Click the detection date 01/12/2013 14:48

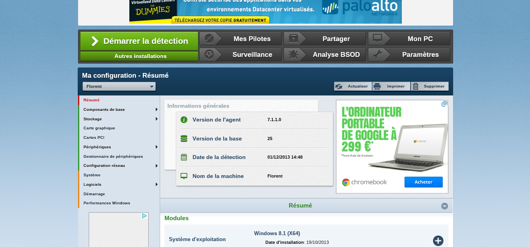tap(285, 157)
